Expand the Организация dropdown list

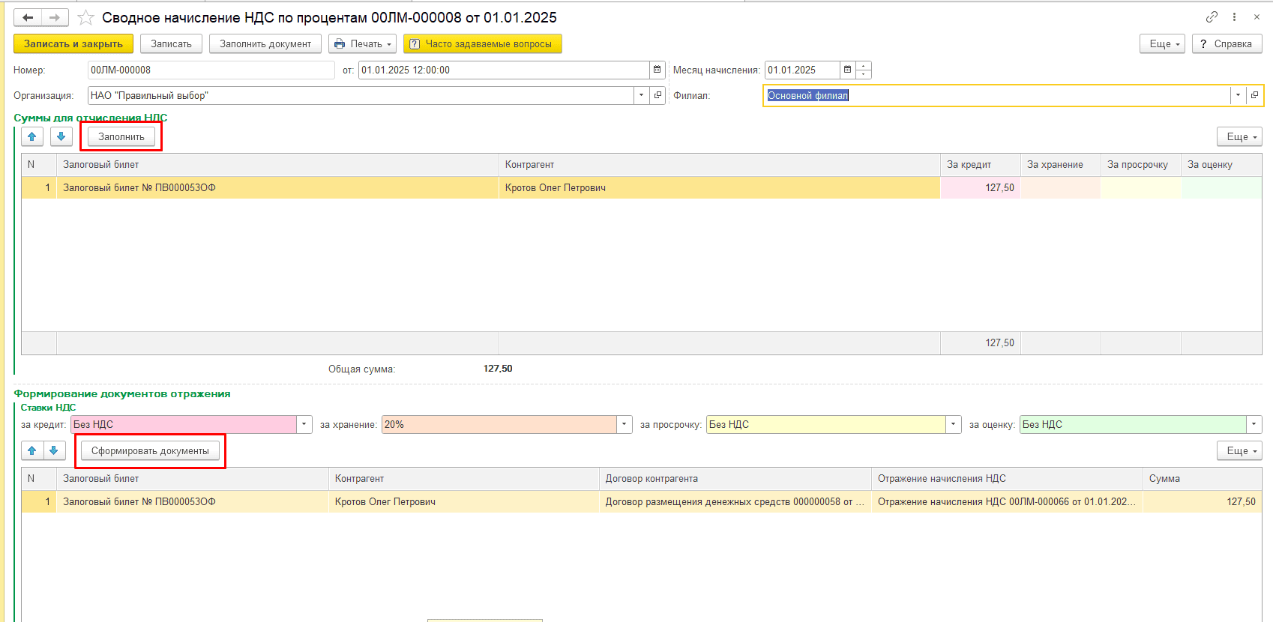(x=641, y=95)
